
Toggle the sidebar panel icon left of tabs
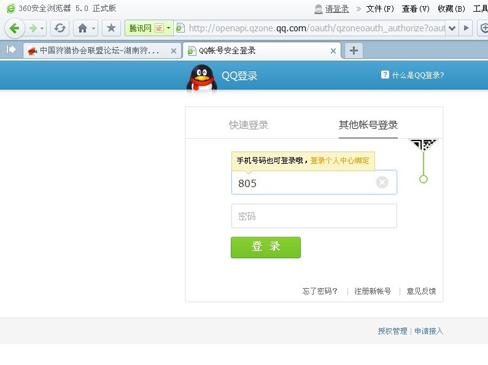(x=11, y=50)
